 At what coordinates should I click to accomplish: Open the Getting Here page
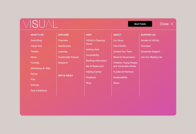point(92,49)
